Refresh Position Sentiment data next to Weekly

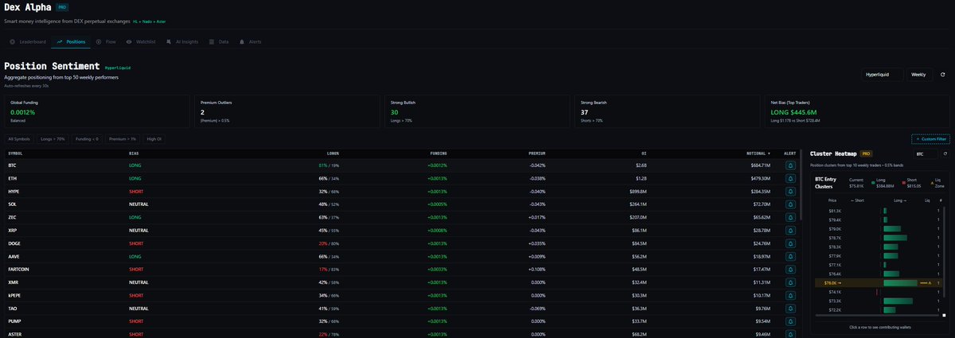943,75
